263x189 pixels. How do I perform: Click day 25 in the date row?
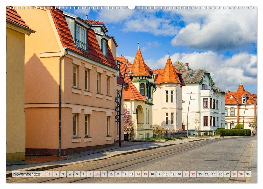point(213,174)
